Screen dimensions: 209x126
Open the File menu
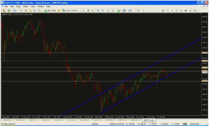[6, 6]
